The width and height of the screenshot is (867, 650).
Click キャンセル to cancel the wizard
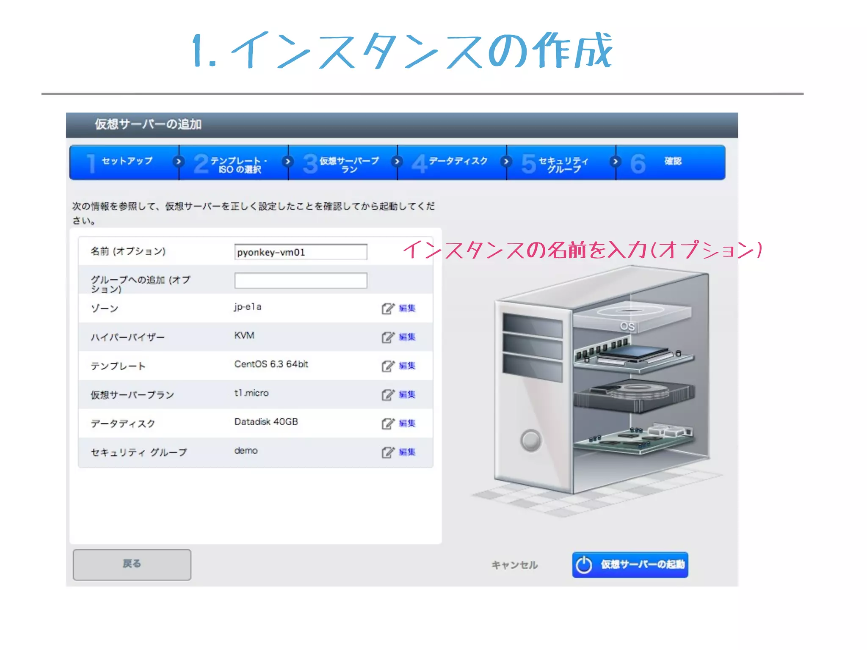click(x=514, y=565)
